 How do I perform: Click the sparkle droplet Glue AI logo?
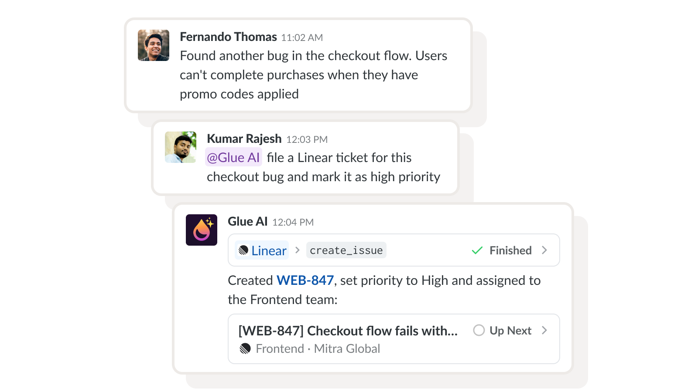[x=201, y=230]
